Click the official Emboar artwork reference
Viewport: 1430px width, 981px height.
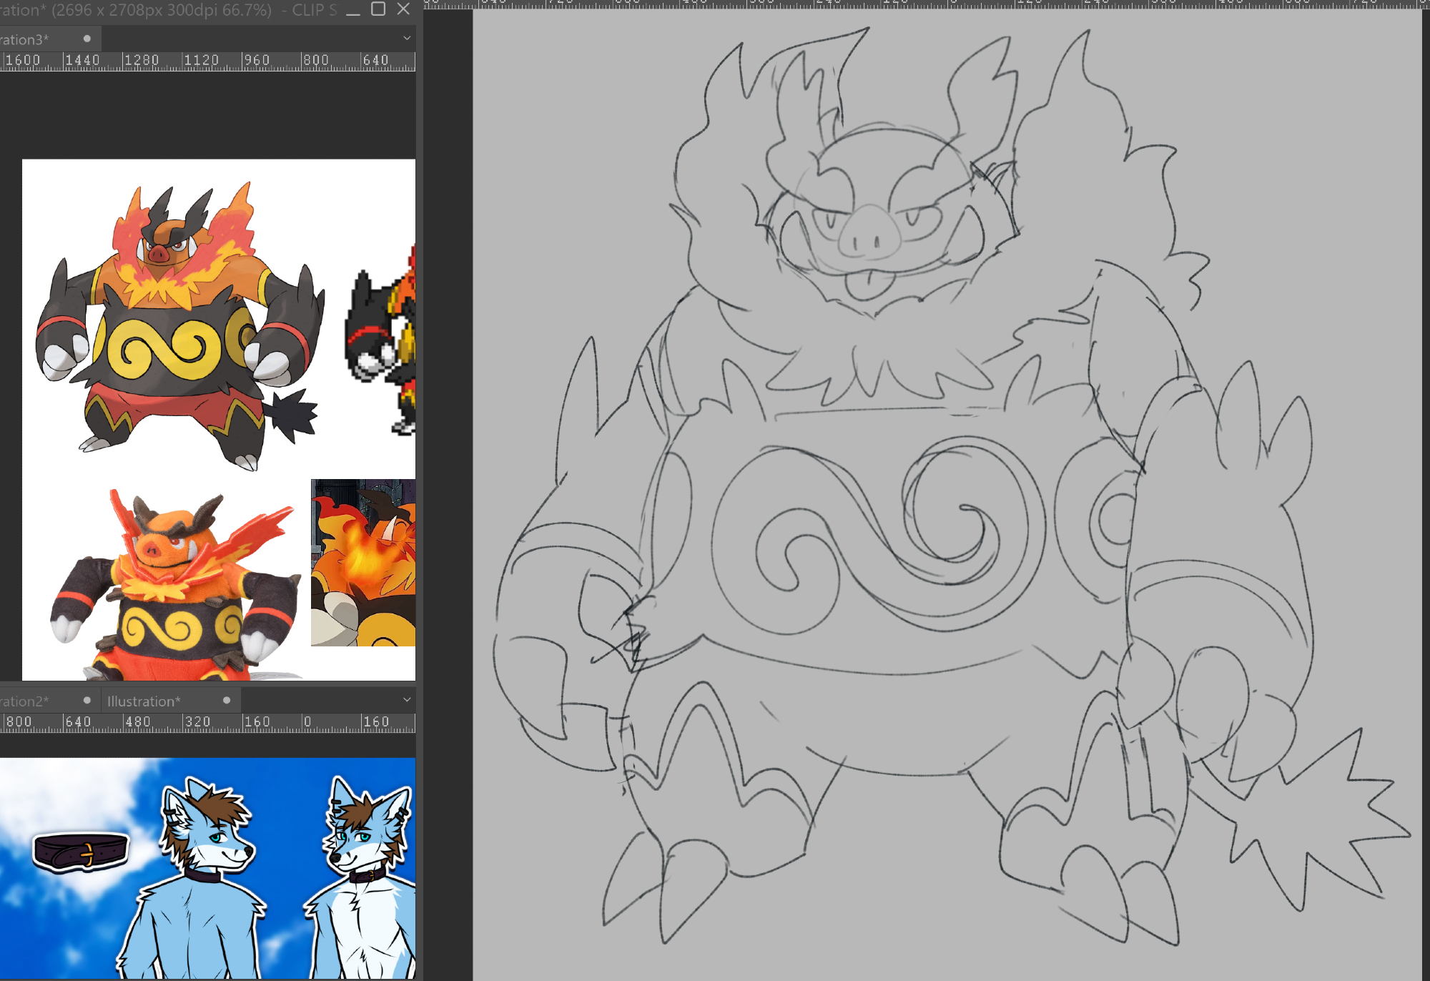179,322
